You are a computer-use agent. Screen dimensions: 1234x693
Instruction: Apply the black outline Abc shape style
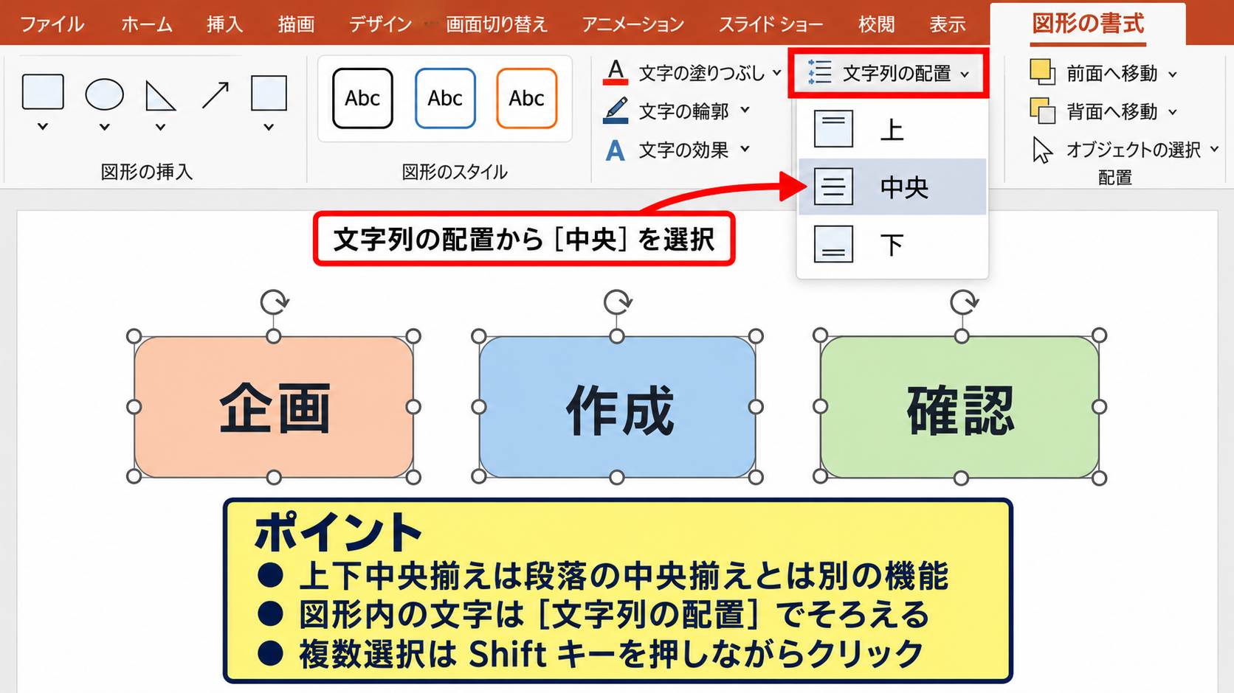point(362,98)
